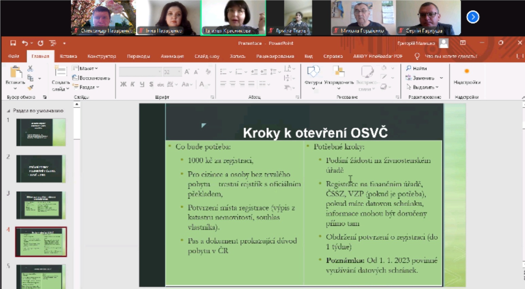Open the font name combo box

point(140,72)
